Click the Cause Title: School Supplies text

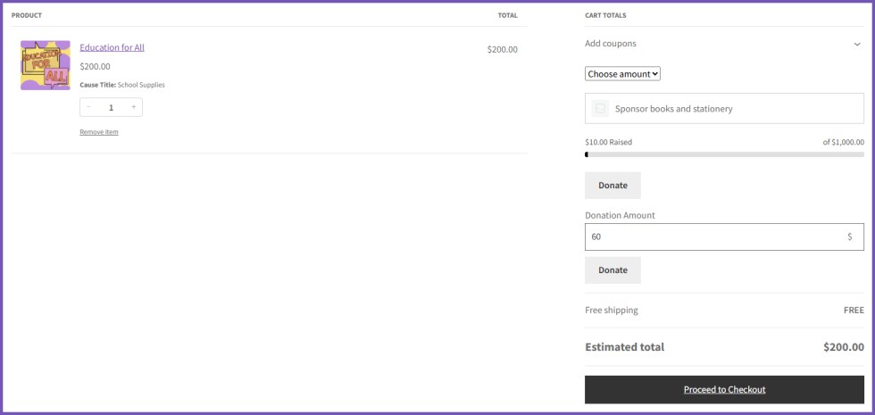click(x=122, y=85)
